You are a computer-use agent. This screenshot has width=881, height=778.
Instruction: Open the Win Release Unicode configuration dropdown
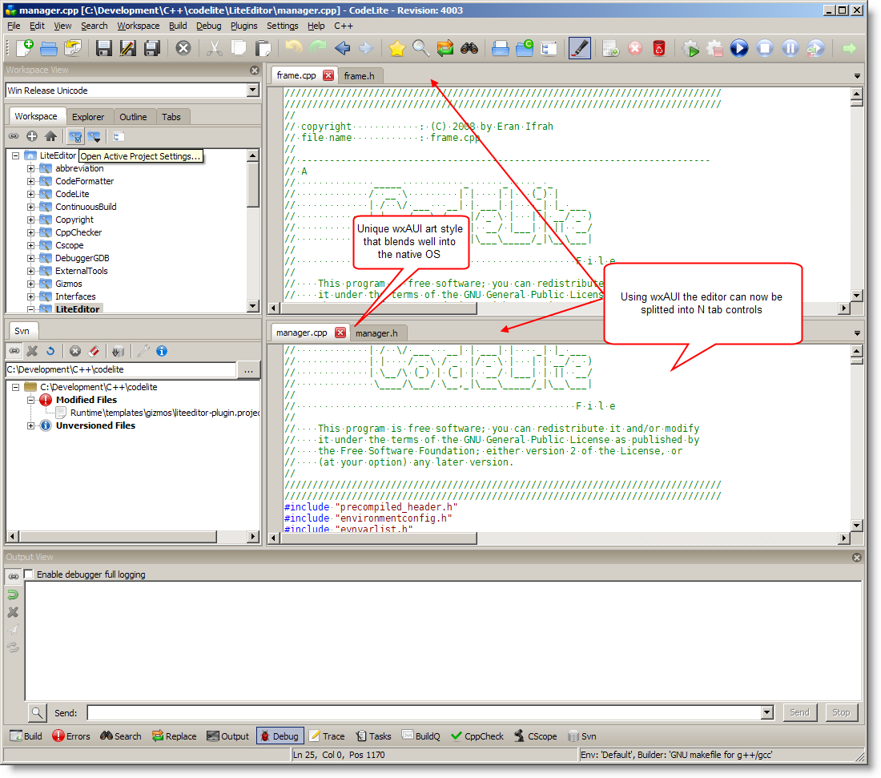point(252,90)
